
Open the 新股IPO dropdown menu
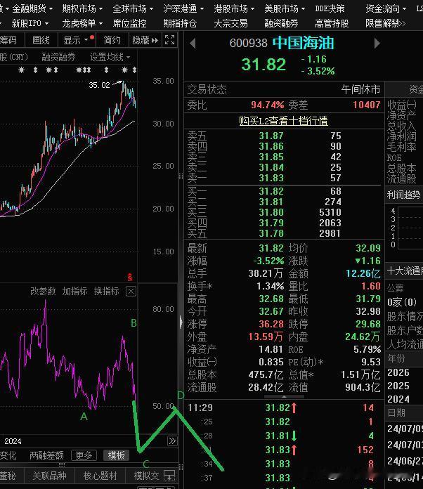pos(30,23)
